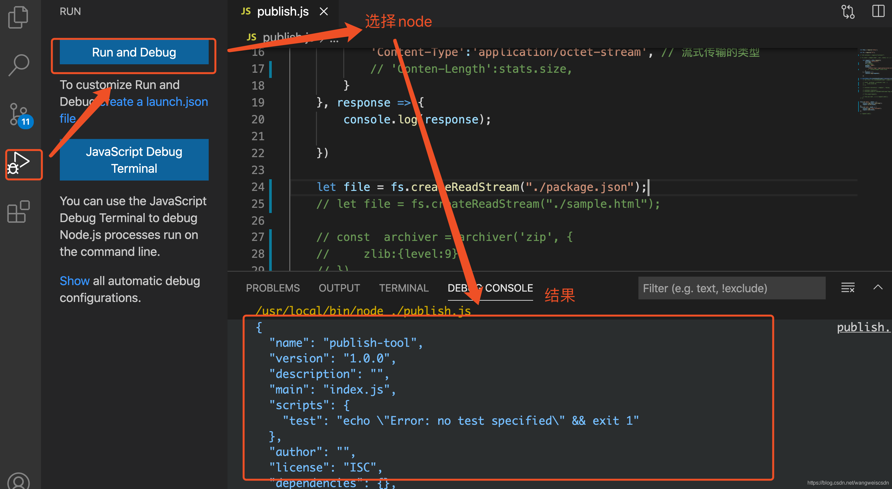Click the commented archiver zip line
This screenshot has width=892, height=489.
click(x=445, y=237)
